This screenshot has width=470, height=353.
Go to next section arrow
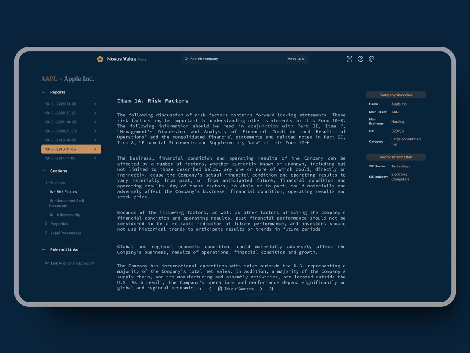[261, 289]
